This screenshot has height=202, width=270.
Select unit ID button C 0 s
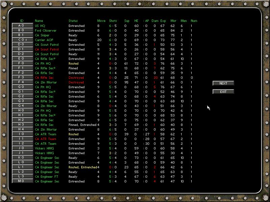tap(22, 40)
